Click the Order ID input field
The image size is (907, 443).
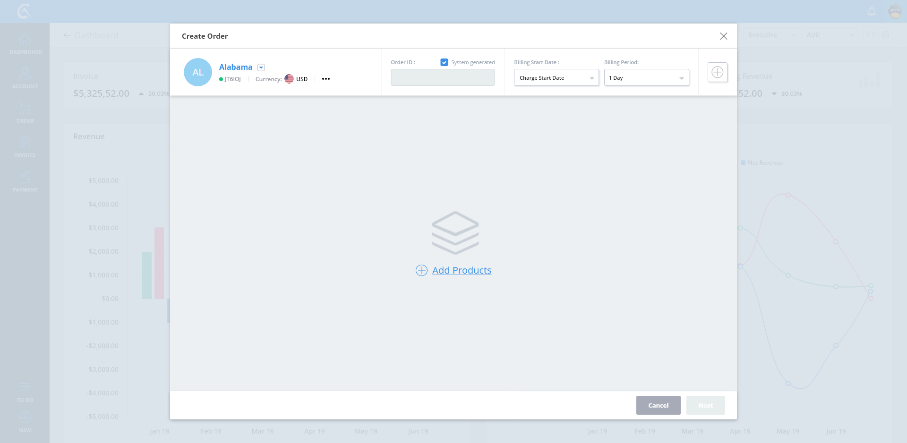[443, 77]
